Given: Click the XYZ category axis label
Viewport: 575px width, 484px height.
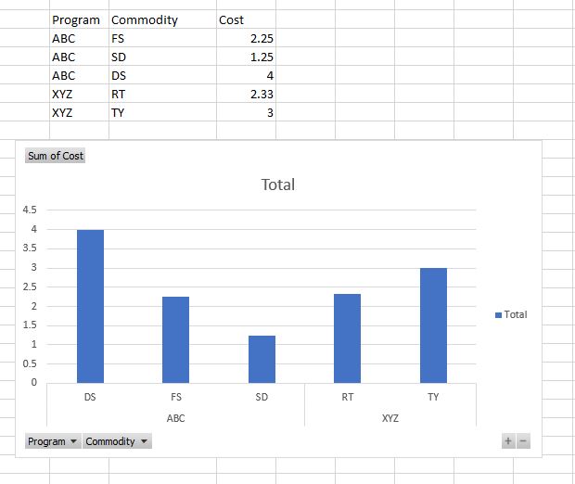Looking at the screenshot, I should tap(390, 418).
